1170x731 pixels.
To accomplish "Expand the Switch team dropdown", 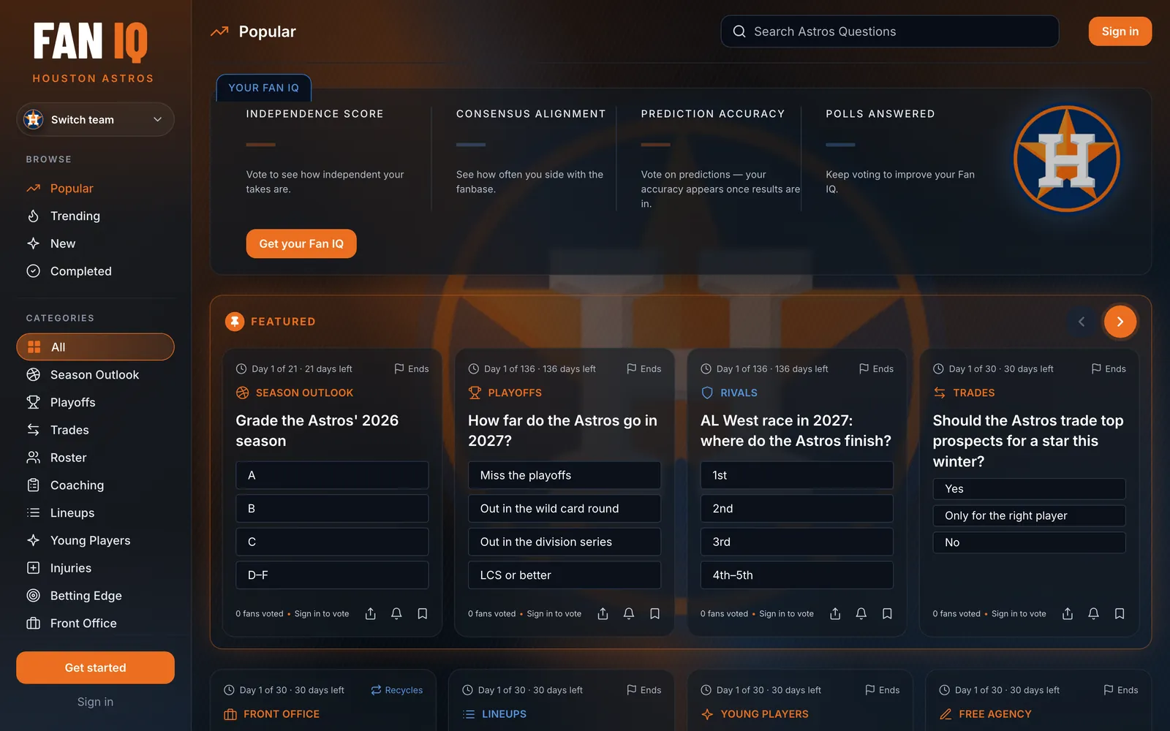I will pyautogui.click(x=95, y=119).
